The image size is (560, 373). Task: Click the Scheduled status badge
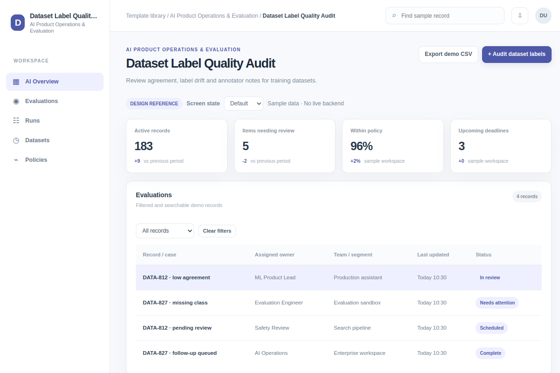(x=492, y=328)
